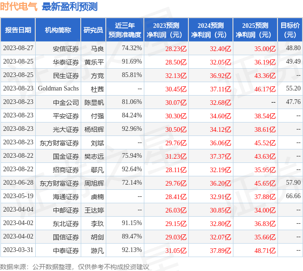
Task: Click the 38.61亿 profit value
Action: click(265, 130)
